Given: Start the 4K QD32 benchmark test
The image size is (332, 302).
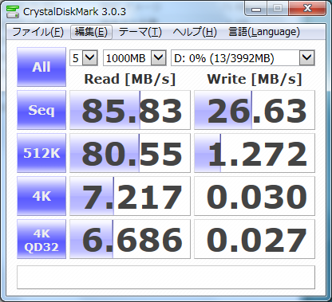Looking at the screenshot, I should click(41, 239).
